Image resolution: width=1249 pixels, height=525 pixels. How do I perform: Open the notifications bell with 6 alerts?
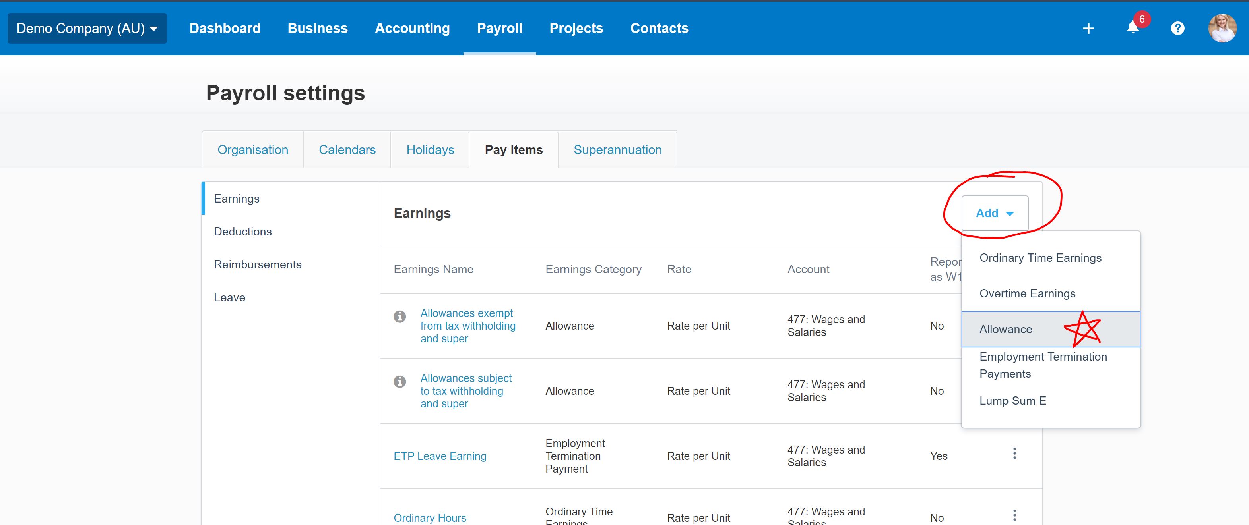(1132, 28)
